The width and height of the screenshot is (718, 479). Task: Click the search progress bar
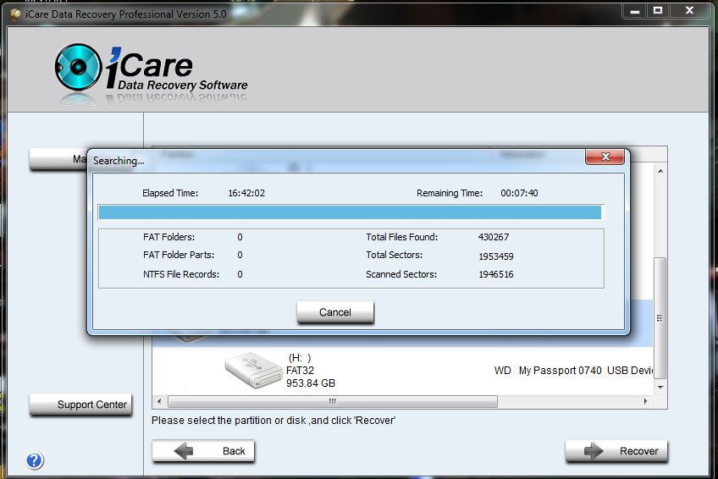(x=350, y=212)
